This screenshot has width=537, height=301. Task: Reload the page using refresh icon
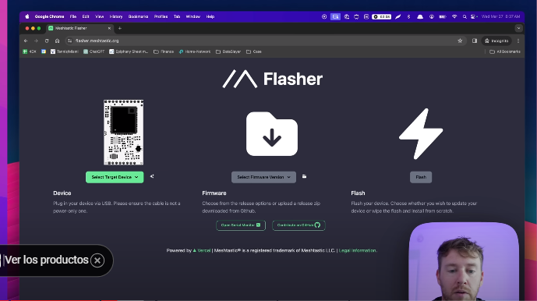coord(47,41)
